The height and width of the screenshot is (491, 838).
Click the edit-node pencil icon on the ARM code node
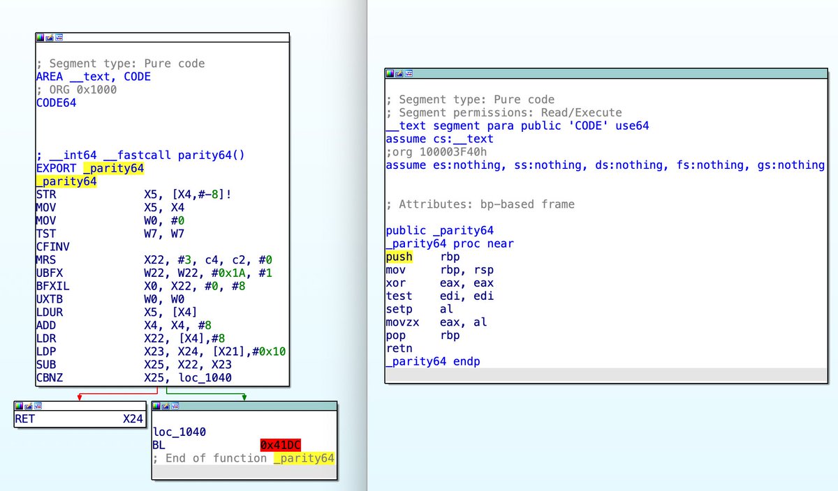[x=49, y=37]
